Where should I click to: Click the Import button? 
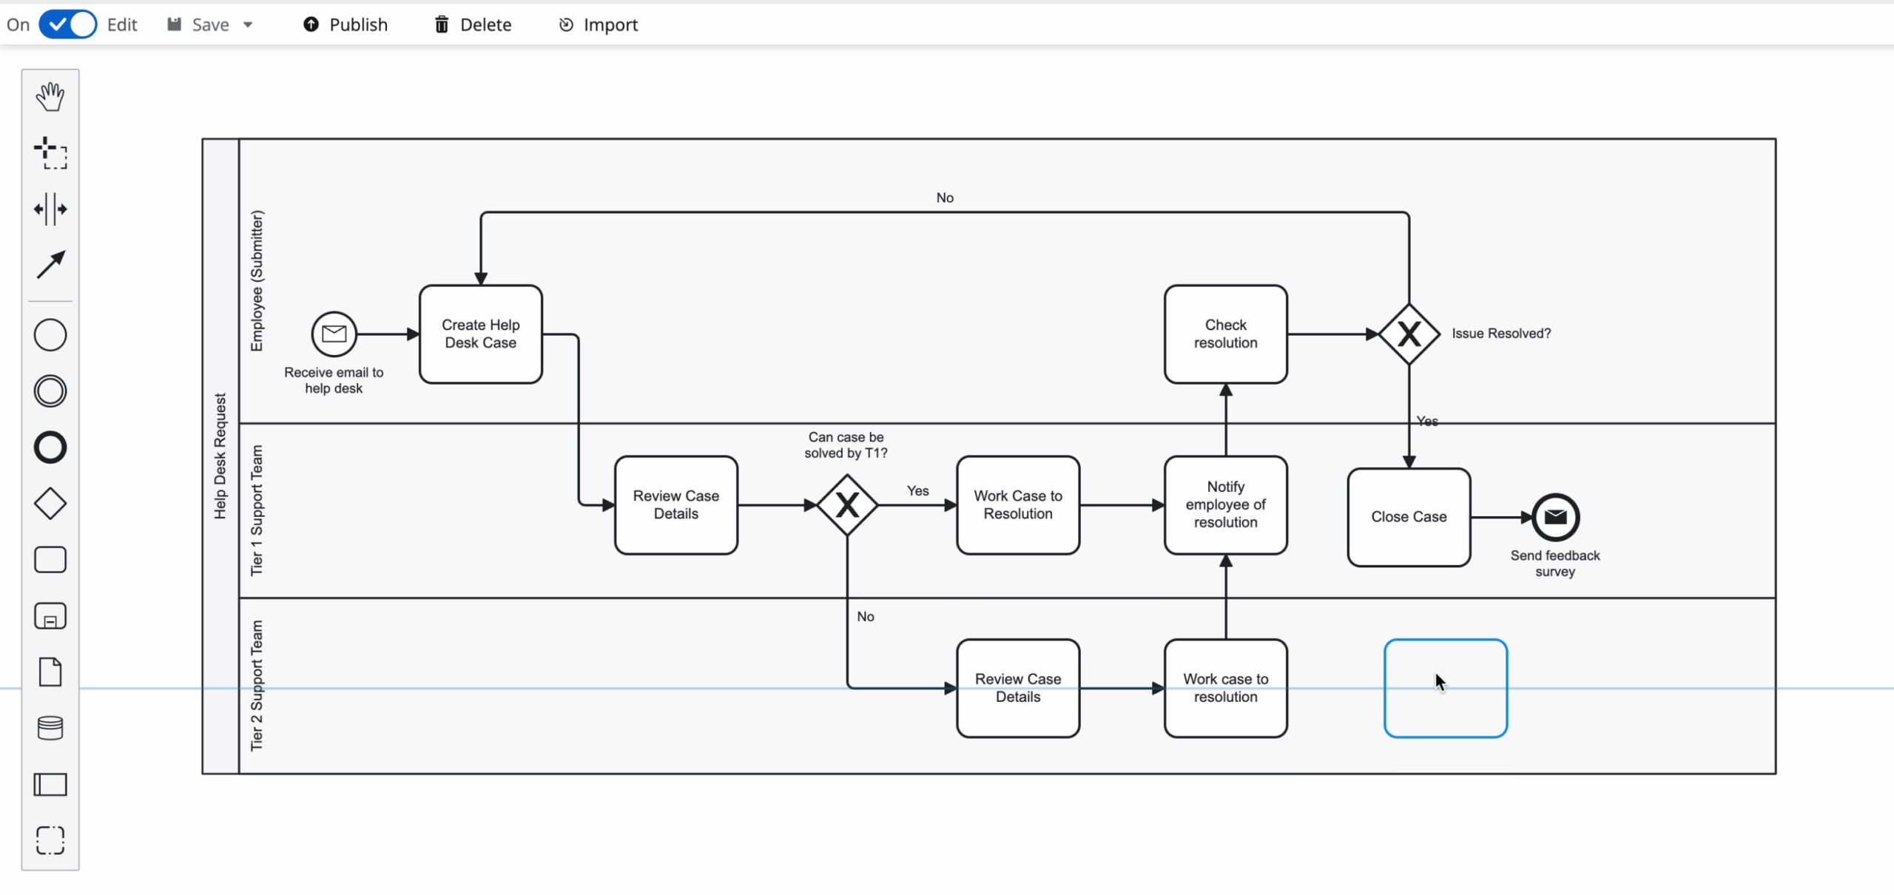pyautogui.click(x=598, y=24)
